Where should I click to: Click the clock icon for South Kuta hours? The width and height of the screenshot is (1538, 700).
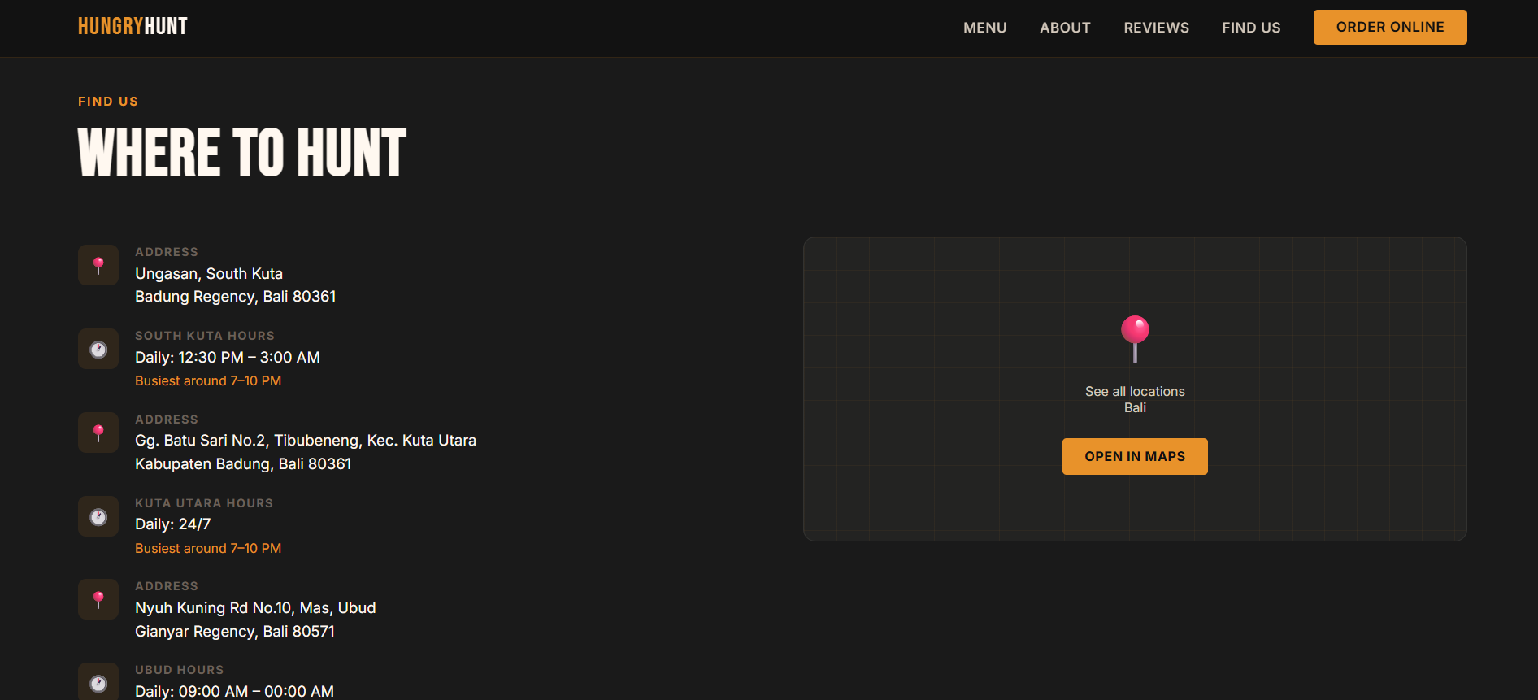point(98,349)
